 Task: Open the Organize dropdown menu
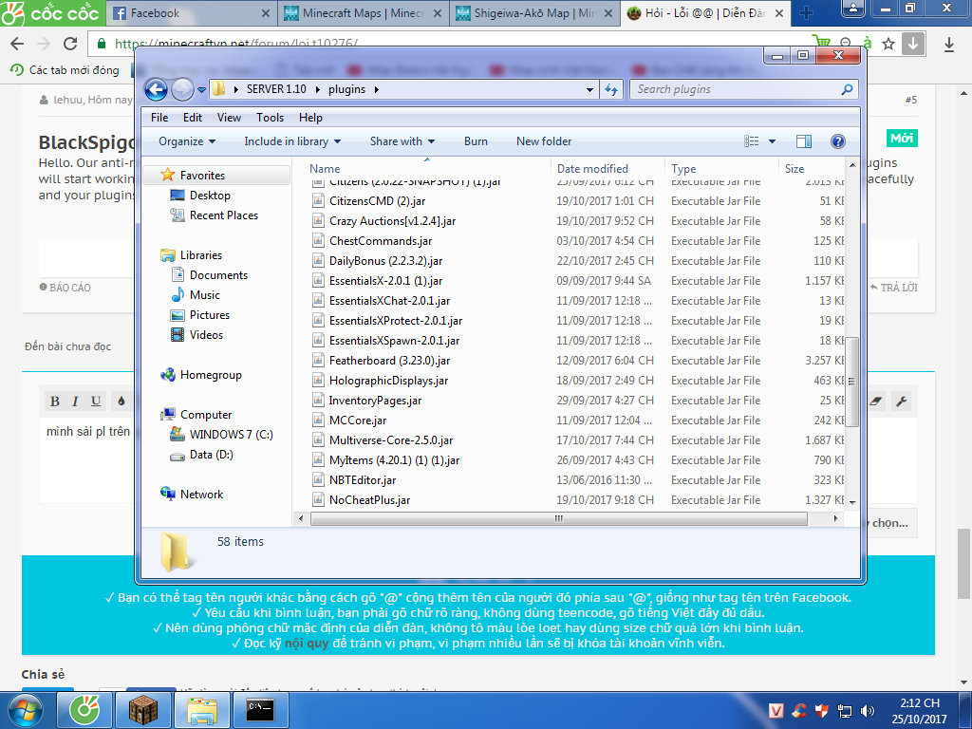[186, 141]
